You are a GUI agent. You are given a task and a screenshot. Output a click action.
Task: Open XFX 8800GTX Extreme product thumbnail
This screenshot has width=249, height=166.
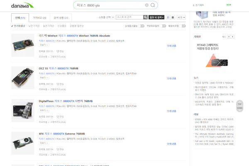23,143
